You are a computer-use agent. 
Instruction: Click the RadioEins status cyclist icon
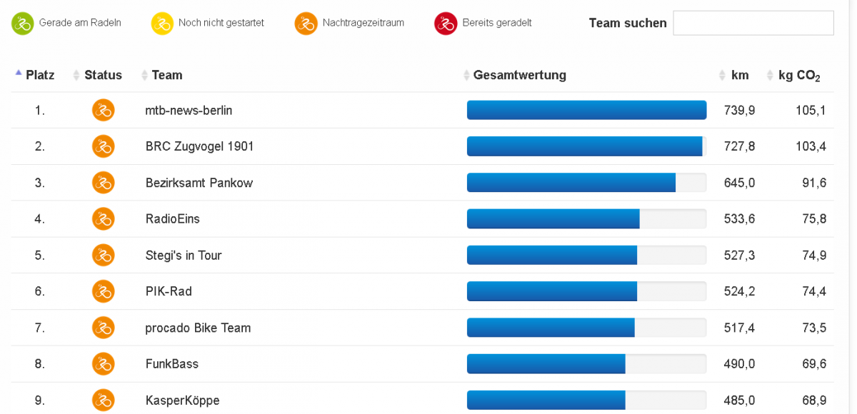(104, 219)
